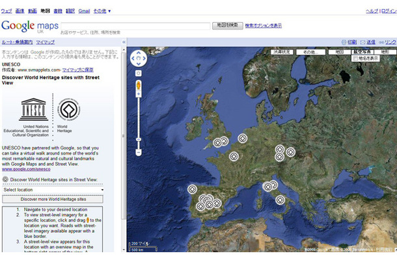Zoom out with the minus button

tap(138, 153)
